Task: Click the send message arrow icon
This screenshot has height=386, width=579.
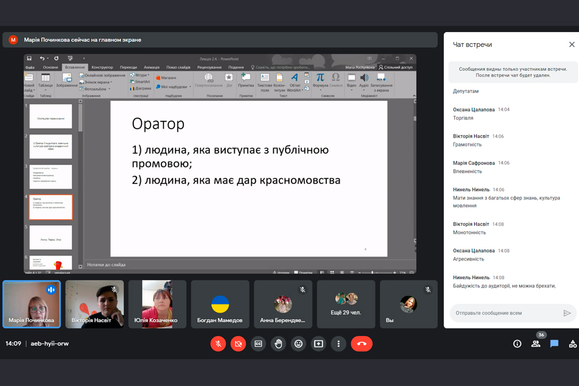Action: coord(567,313)
